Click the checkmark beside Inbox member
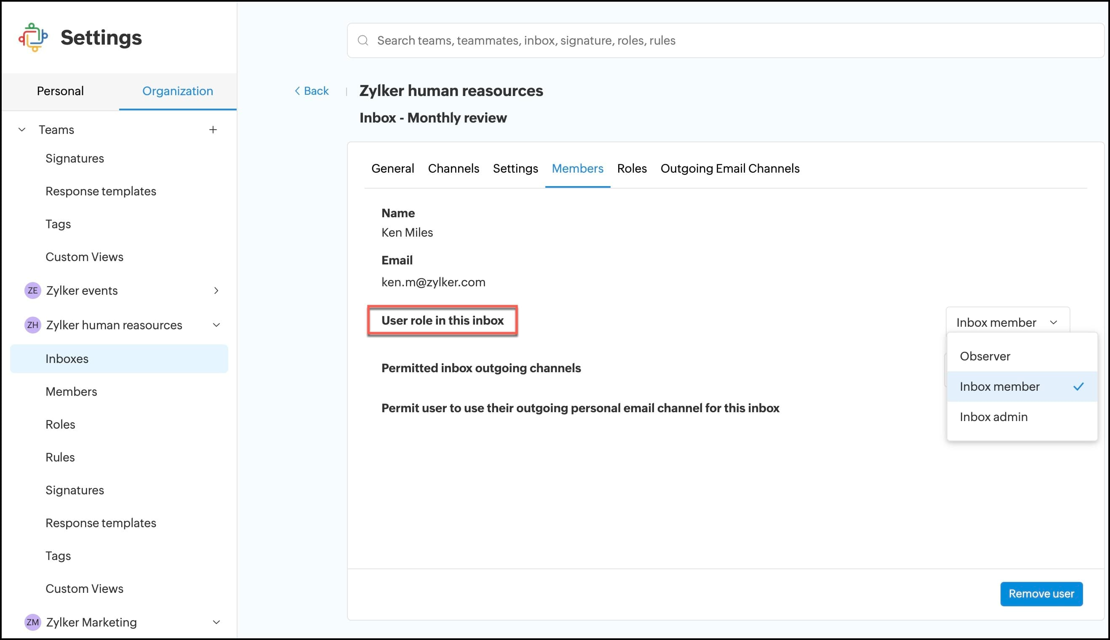This screenshot has width=1110, height=640. [1078, 387]
